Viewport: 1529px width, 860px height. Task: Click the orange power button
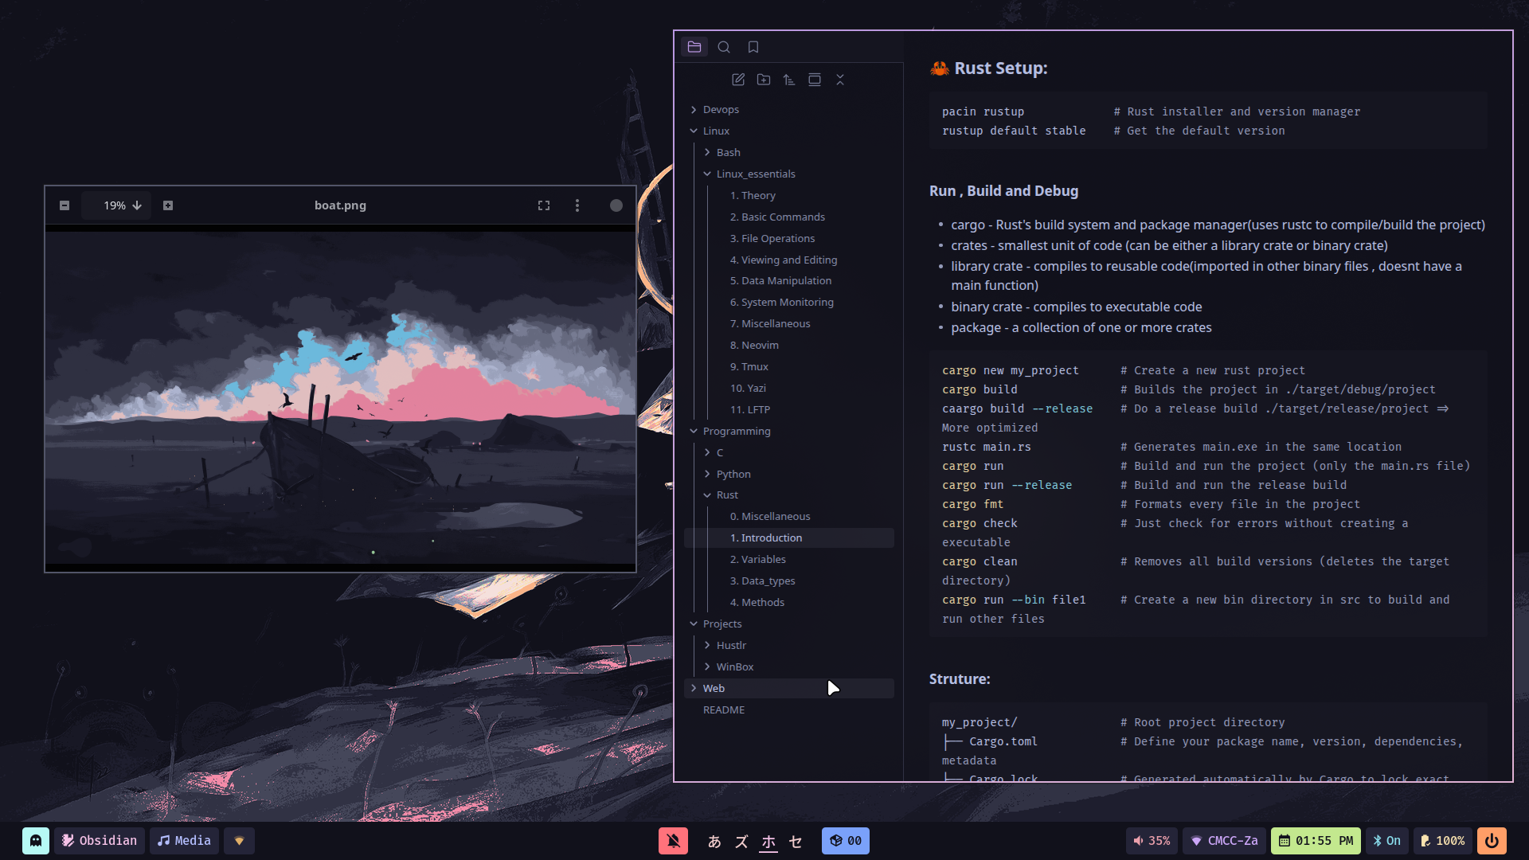[1492, 841]
